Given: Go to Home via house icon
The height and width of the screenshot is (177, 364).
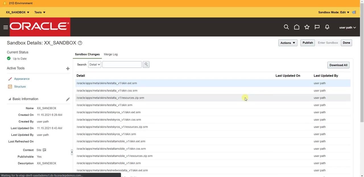Looking at the screenshot, I should click(x=297, y=27).
